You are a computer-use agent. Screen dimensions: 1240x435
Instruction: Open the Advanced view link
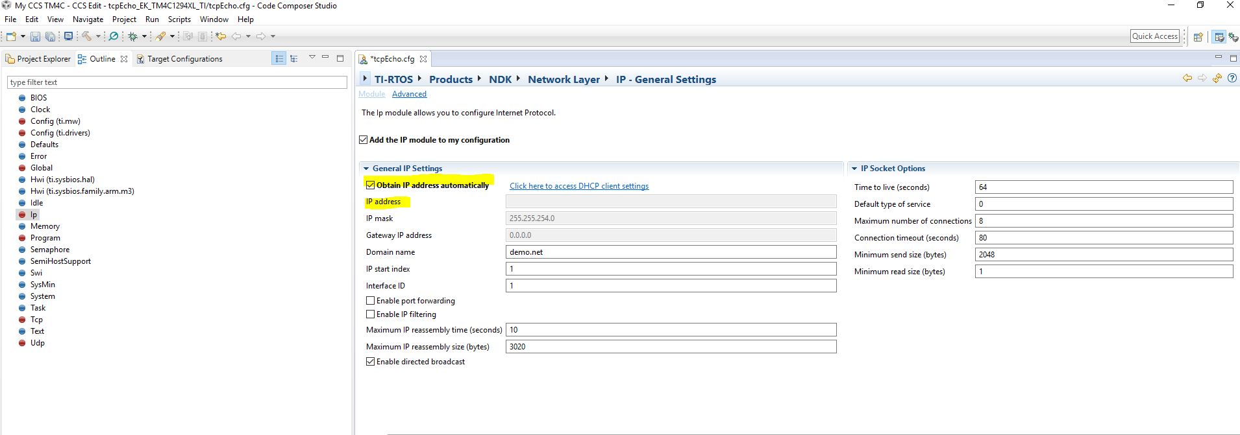click(x=409, y=94)
